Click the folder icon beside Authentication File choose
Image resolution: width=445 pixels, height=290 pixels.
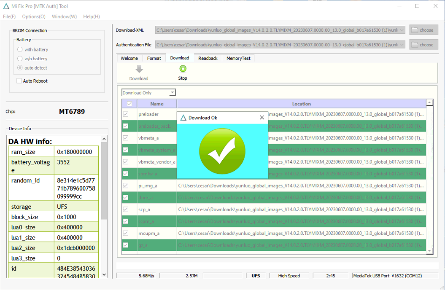pyautogui.click(x=415, y=45)
